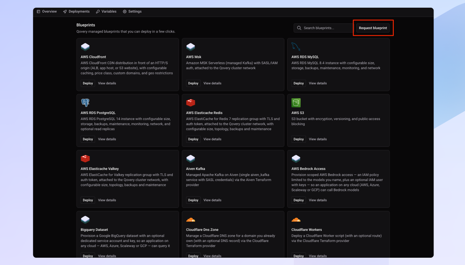
Task: Click the Aiven Kafka card icon
Action: [x=190, y=158]
